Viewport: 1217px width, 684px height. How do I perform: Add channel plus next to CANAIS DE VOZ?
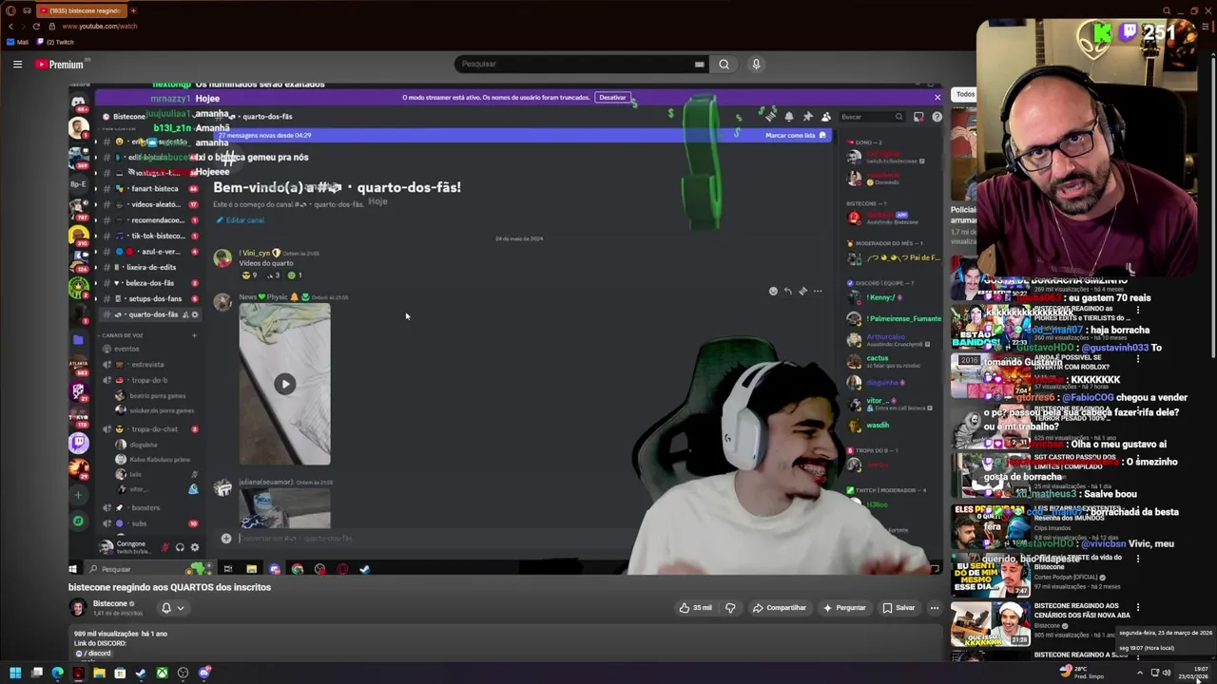194,335
